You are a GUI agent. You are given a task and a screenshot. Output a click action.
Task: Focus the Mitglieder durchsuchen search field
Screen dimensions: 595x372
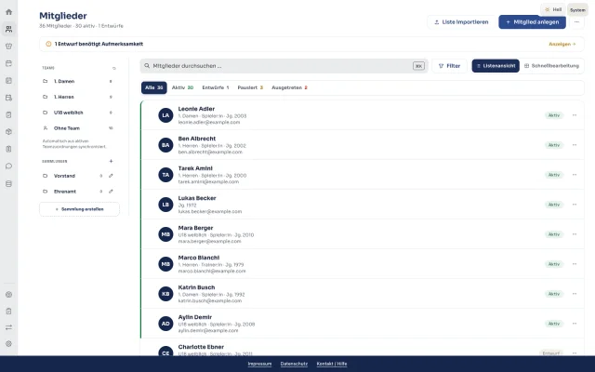(284, 66)
